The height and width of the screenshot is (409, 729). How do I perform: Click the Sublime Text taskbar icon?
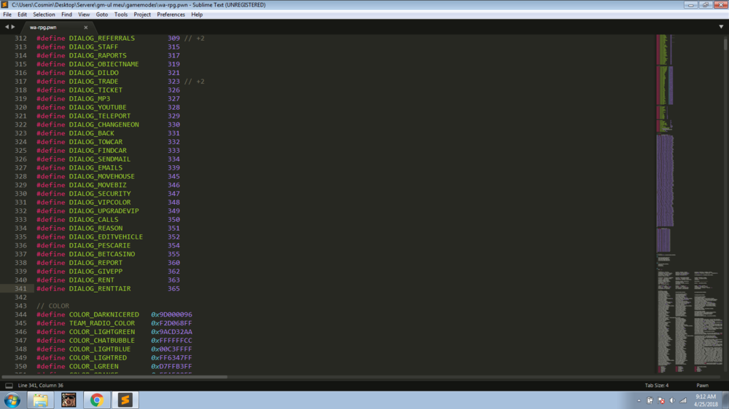click(x=125, y=400)
